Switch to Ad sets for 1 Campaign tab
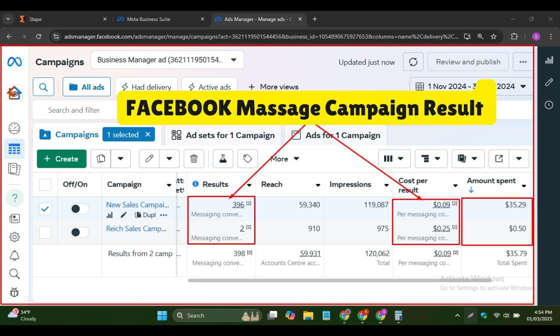 (223, 135)
